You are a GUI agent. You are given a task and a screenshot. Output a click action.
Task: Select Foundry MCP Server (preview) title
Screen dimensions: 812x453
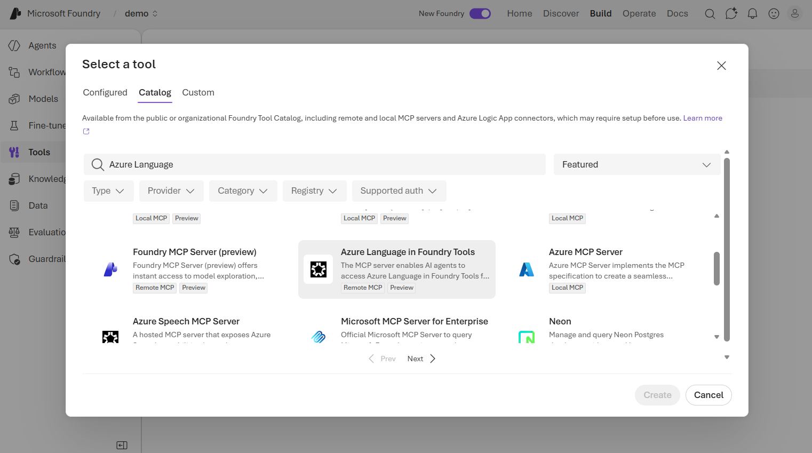pos(195,252)
